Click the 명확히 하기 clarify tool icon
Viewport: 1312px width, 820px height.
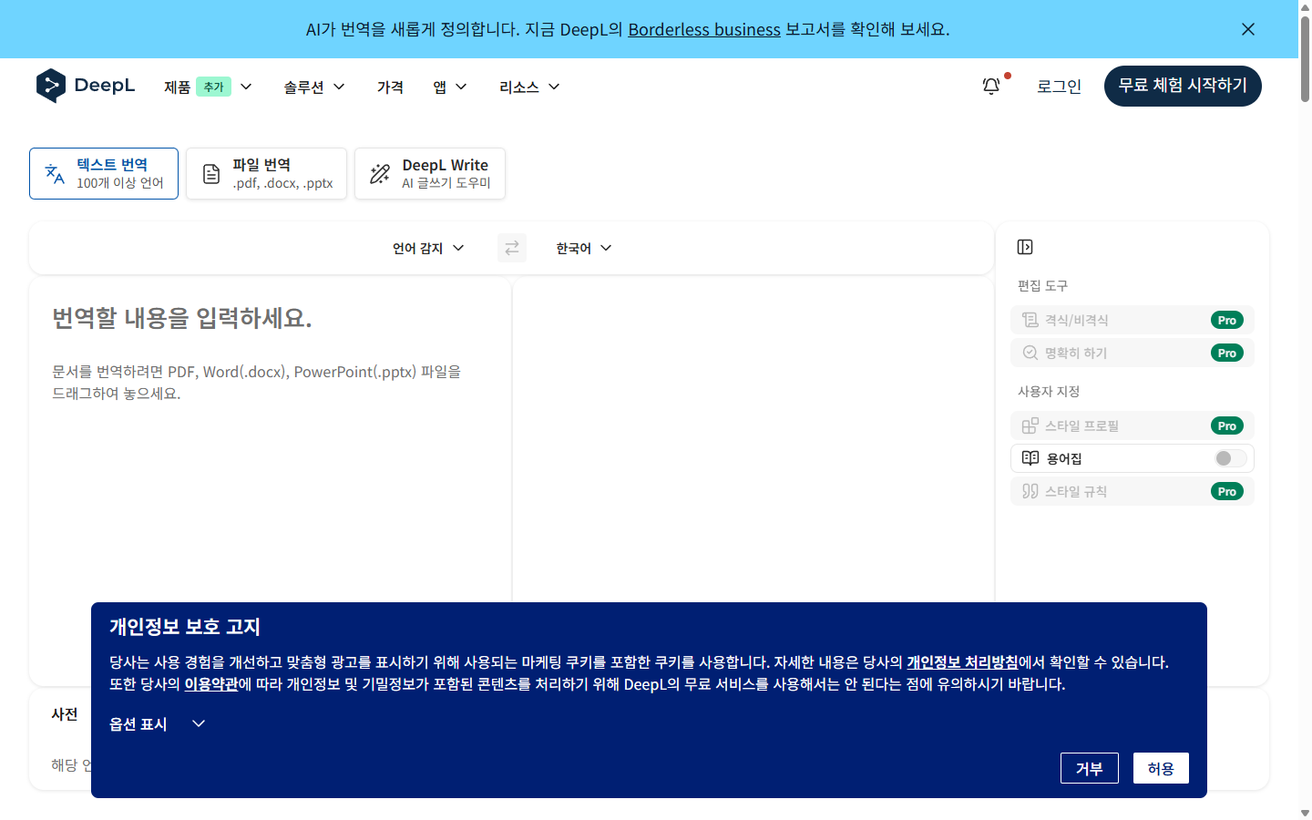tap(1030, 353)
